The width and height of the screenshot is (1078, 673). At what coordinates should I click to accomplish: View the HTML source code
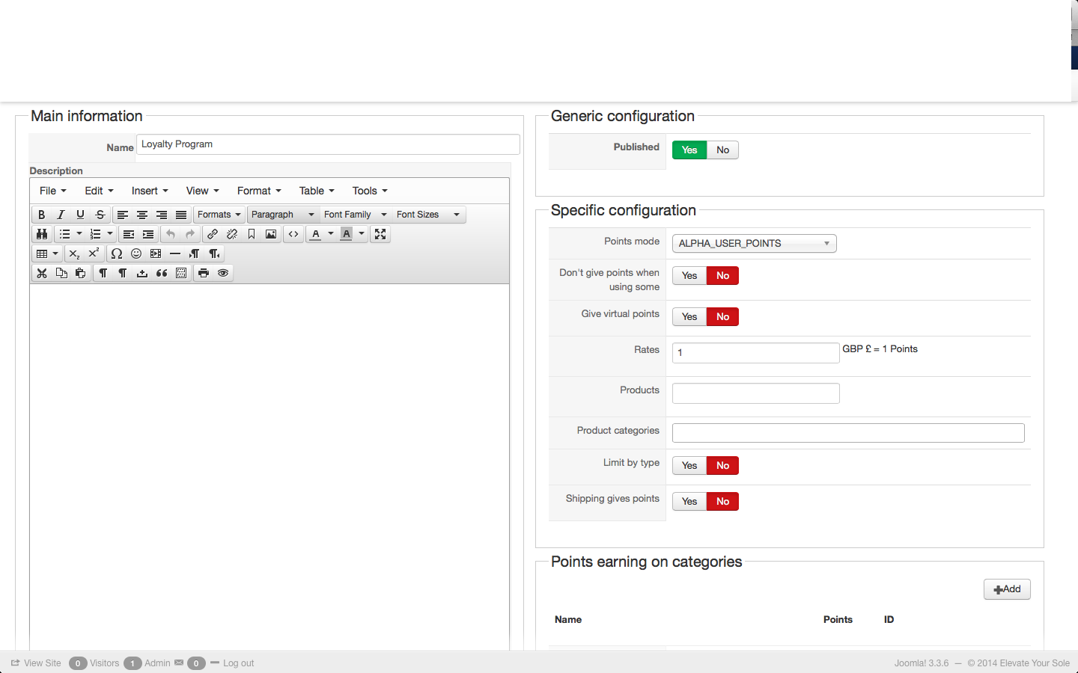293,234
